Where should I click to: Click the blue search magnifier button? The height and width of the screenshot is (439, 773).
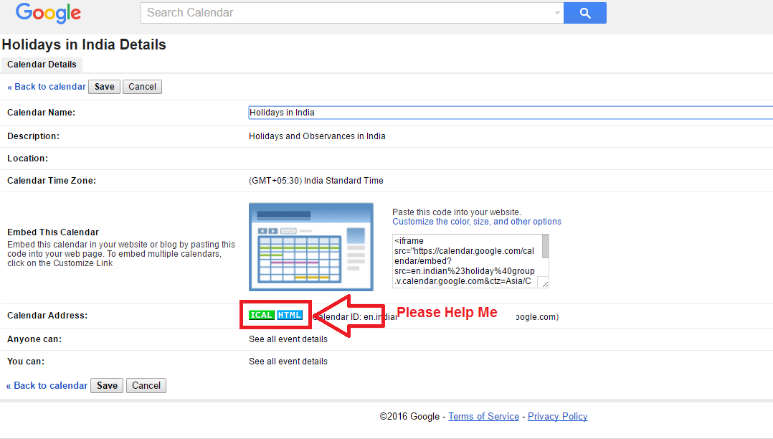click(585, 13)
